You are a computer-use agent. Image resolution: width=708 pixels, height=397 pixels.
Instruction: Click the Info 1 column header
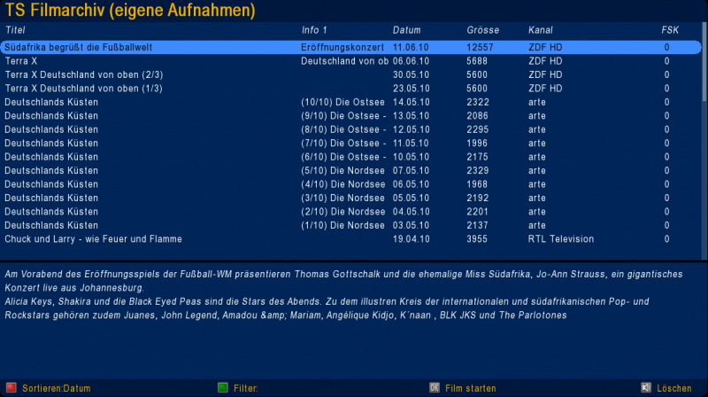314,30
